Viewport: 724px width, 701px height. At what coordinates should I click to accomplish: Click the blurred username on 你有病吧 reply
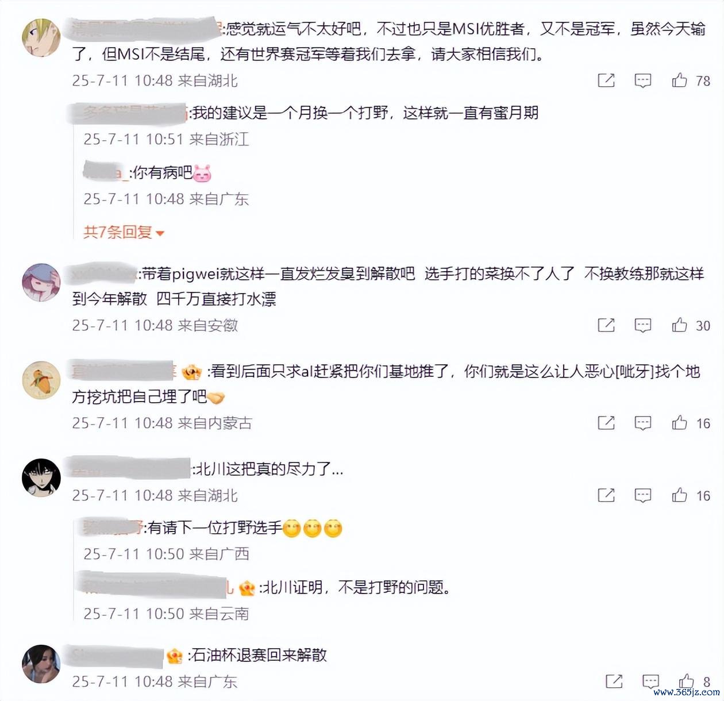tap(106, 172)
